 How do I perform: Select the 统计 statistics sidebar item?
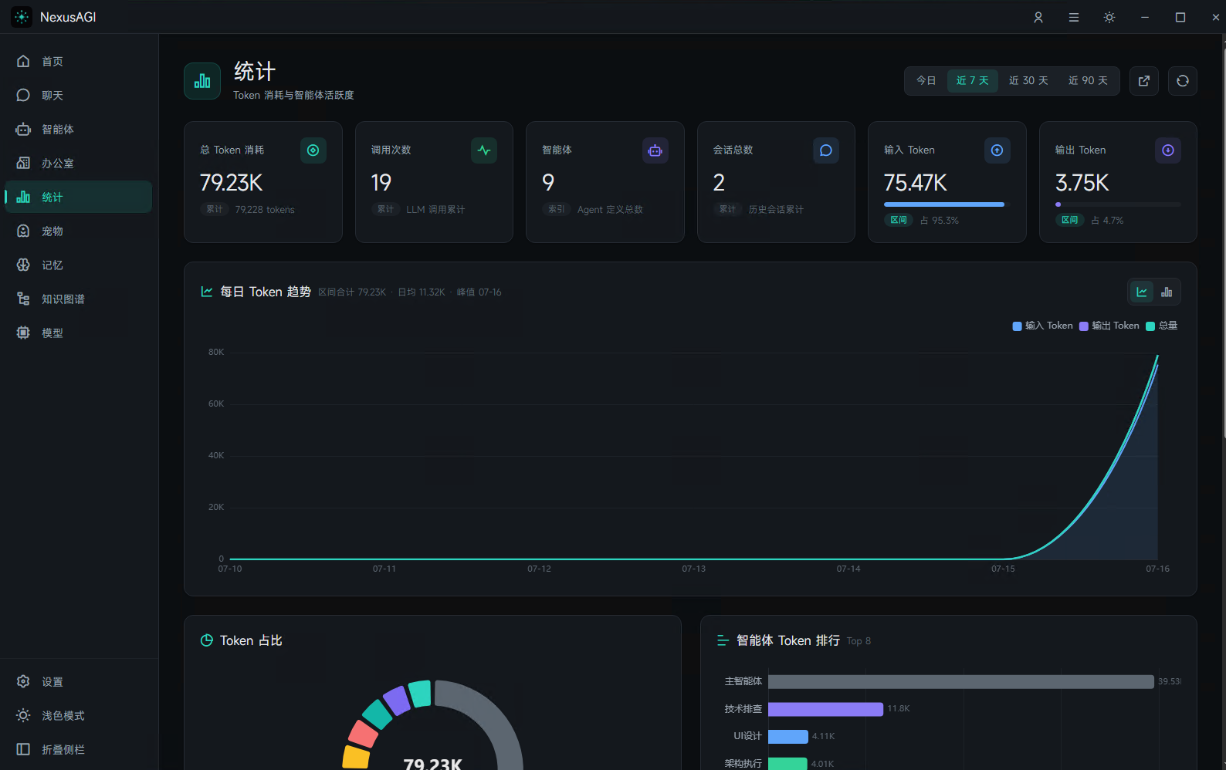[78, 198]
